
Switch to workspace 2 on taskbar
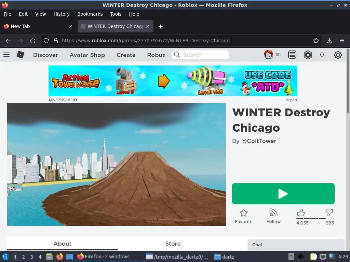(x=24, y=257)
